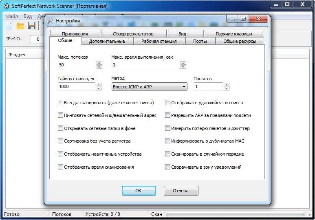315x220 pixels.
Task: Open the 'Вид' menu in main window
Action: click(28, 16)
